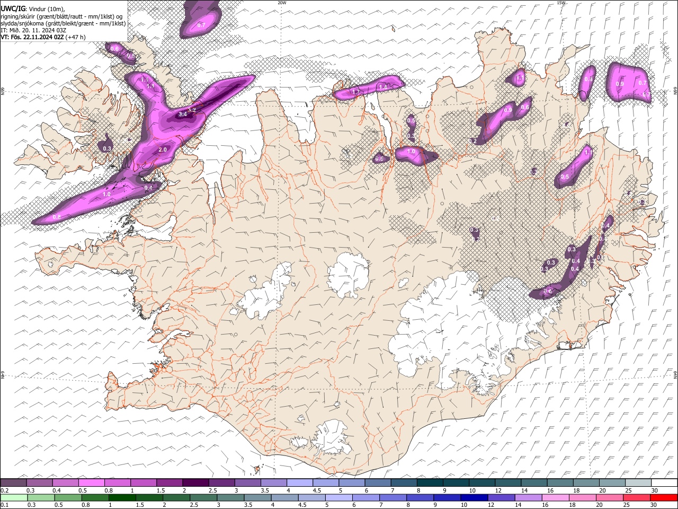Select the rain swatch between 25 and 30

point(636,497)
